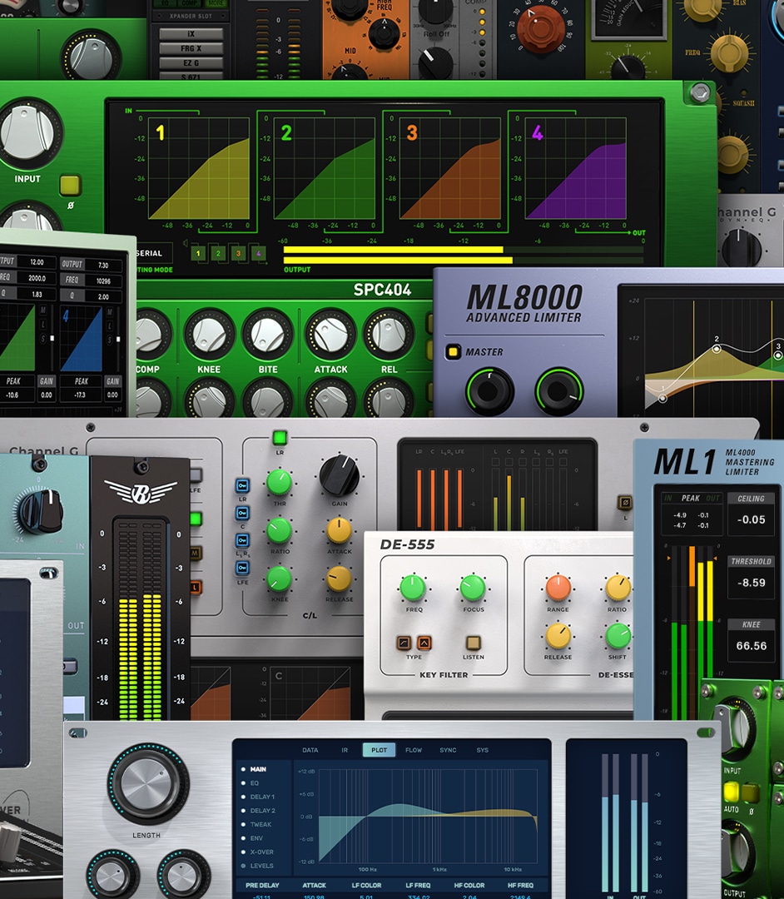784x899 pixels.
Task: Click the DE-555 FREQ knob
Action: click(x=413, y=588)
